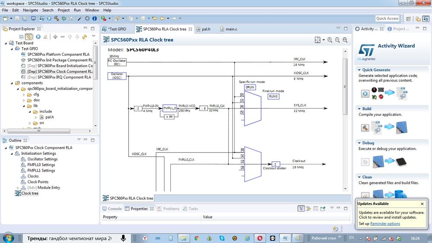Click the gear settings icon in main toolbar
432x243 pixels.
[x=87, y=19]
